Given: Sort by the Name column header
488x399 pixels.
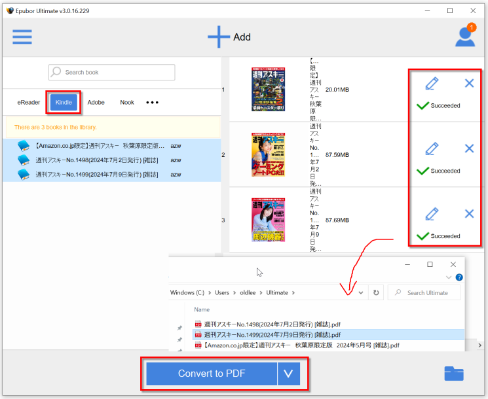Looking at the screenshot, I should (x=202, y=309).
